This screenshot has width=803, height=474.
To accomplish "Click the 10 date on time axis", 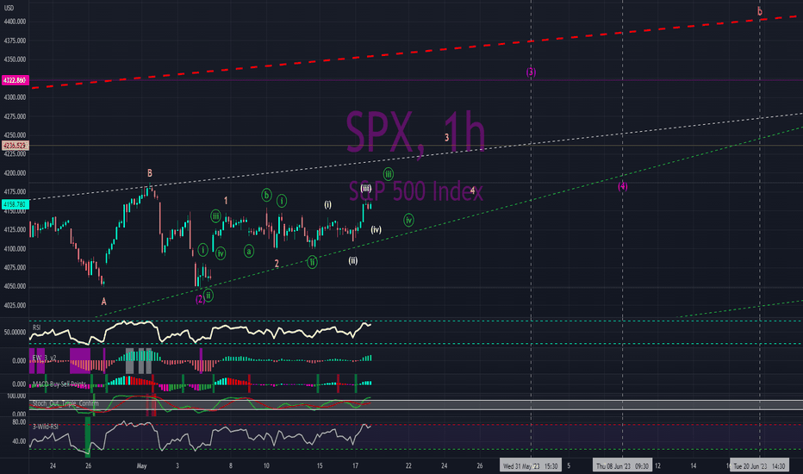I will click(266, 465).
